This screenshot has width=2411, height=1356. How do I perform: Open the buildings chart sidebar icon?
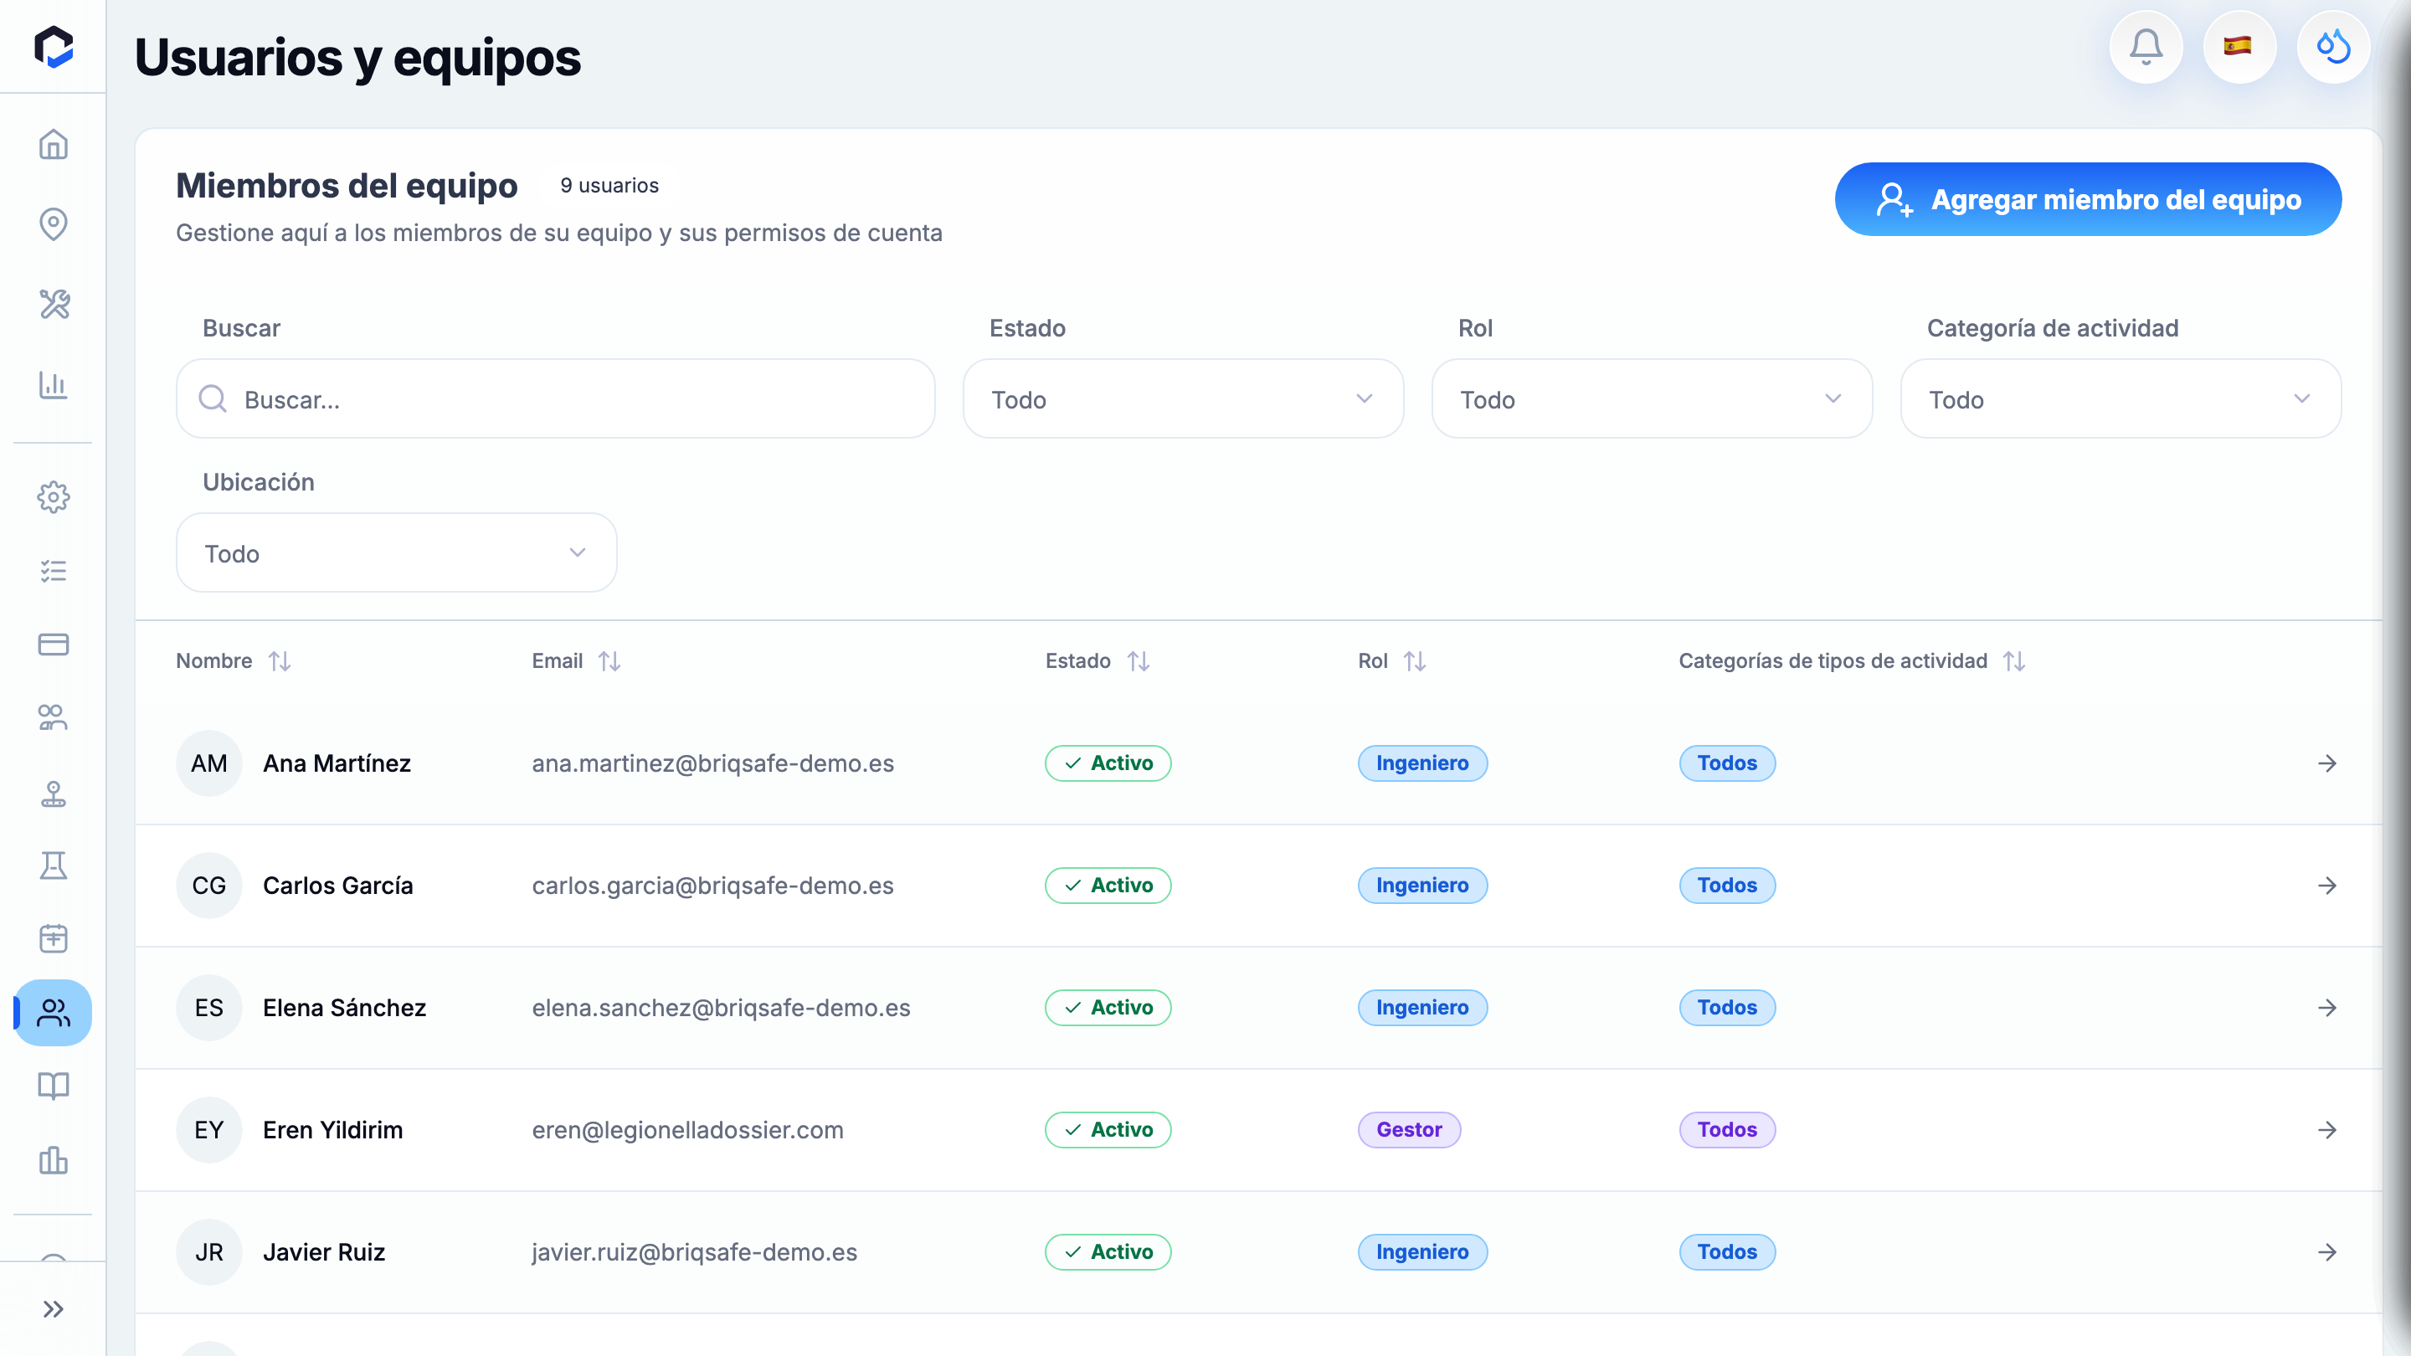tap(54, 1160)
